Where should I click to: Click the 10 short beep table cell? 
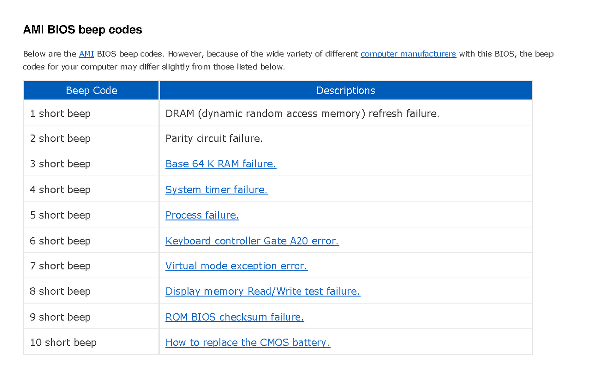pyautogui.click(x=63, y=342)
